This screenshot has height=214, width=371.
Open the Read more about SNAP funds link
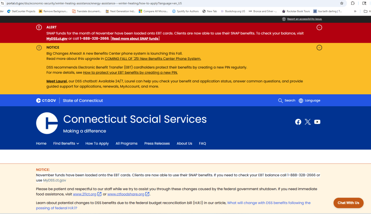[135, 38]
